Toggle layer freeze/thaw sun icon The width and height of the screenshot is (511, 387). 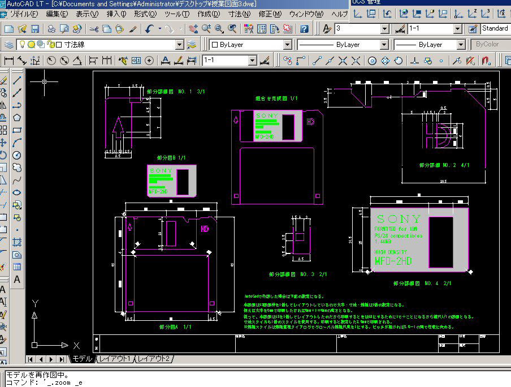[31, 44]
